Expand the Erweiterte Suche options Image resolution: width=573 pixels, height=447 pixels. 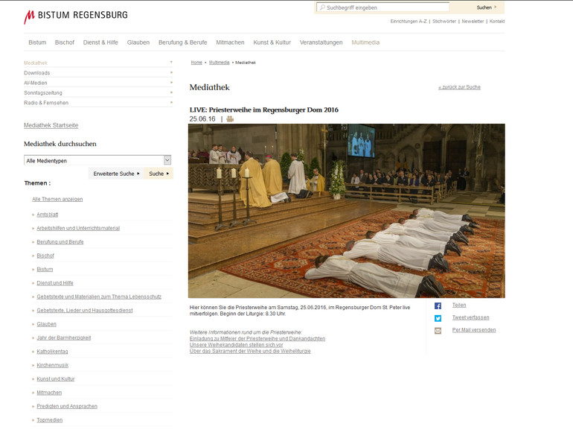(x=116, y=174)
